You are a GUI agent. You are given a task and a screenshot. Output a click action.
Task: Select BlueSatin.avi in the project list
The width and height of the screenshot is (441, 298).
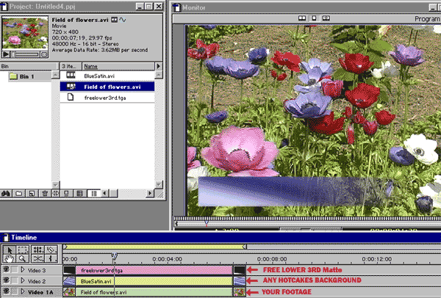coord(98,76)
